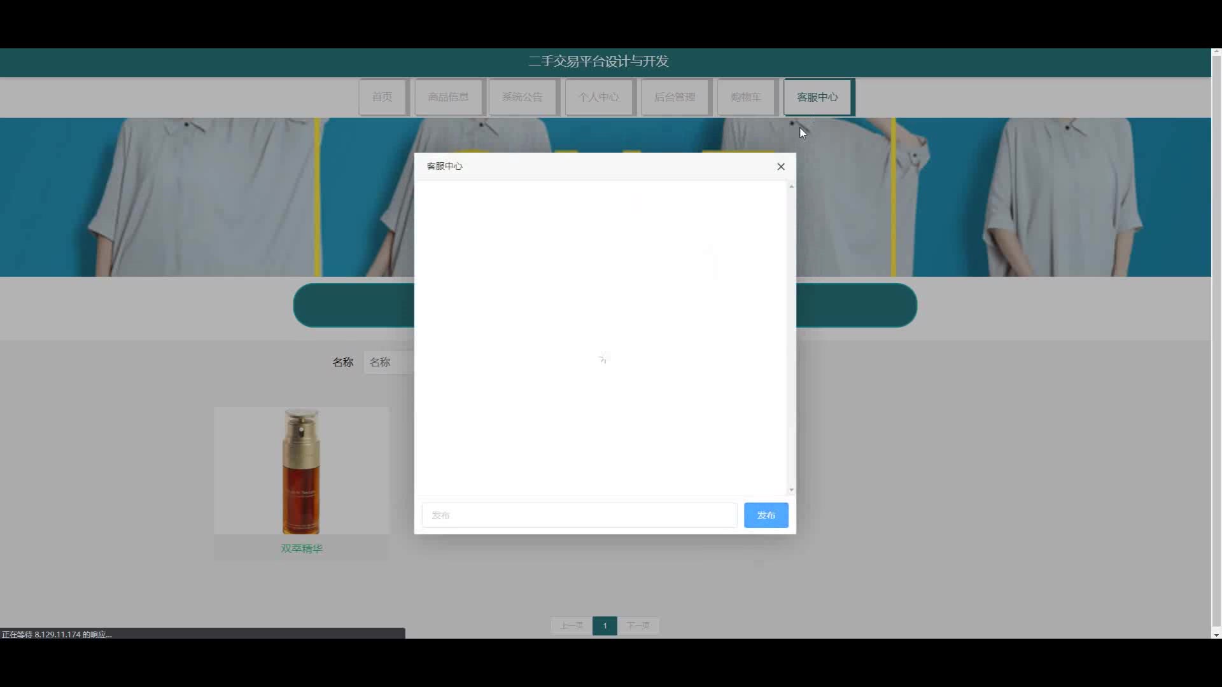
Task: Open the 双萃精华 product thumbnail
Action: point(301,471)
